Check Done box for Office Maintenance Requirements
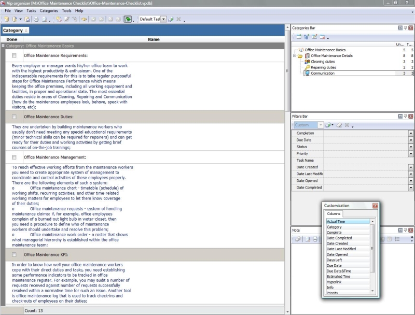415x315 pixels. (x=14, y=55)
